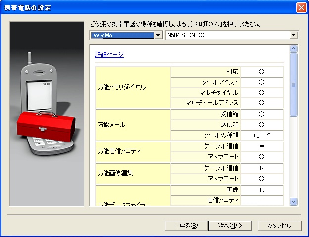Click the 万能メモリダイヤル category cell

pos(133,87)
